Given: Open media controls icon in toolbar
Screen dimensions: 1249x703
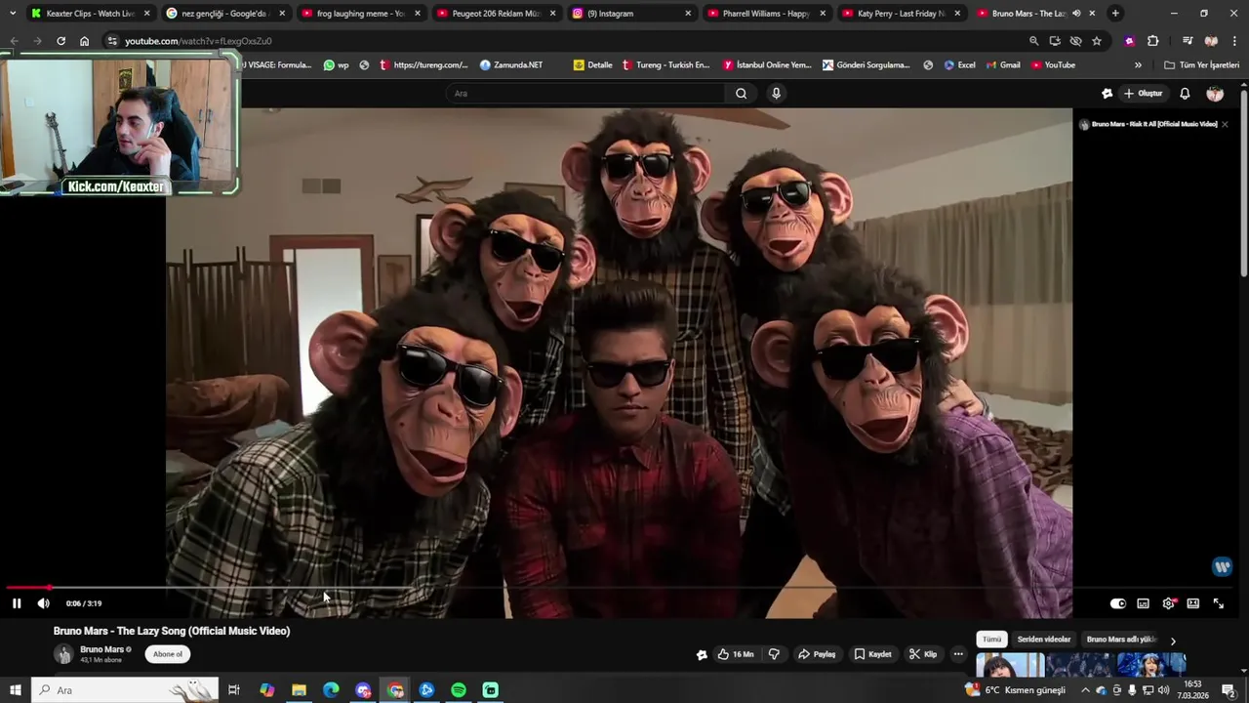Looking at the screenshot, I should (1187, 41).
